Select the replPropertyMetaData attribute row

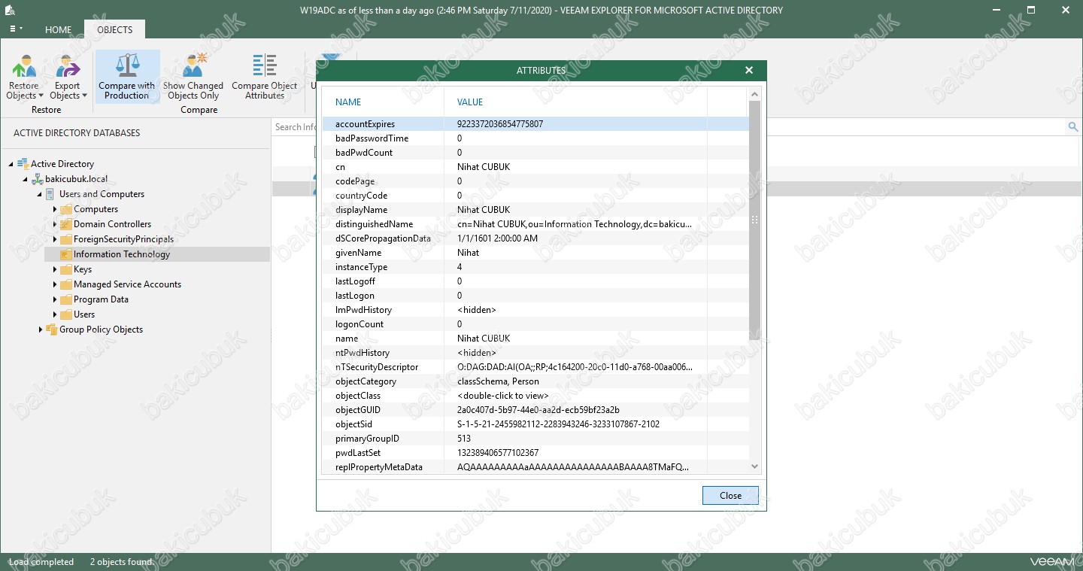(535, 467)
